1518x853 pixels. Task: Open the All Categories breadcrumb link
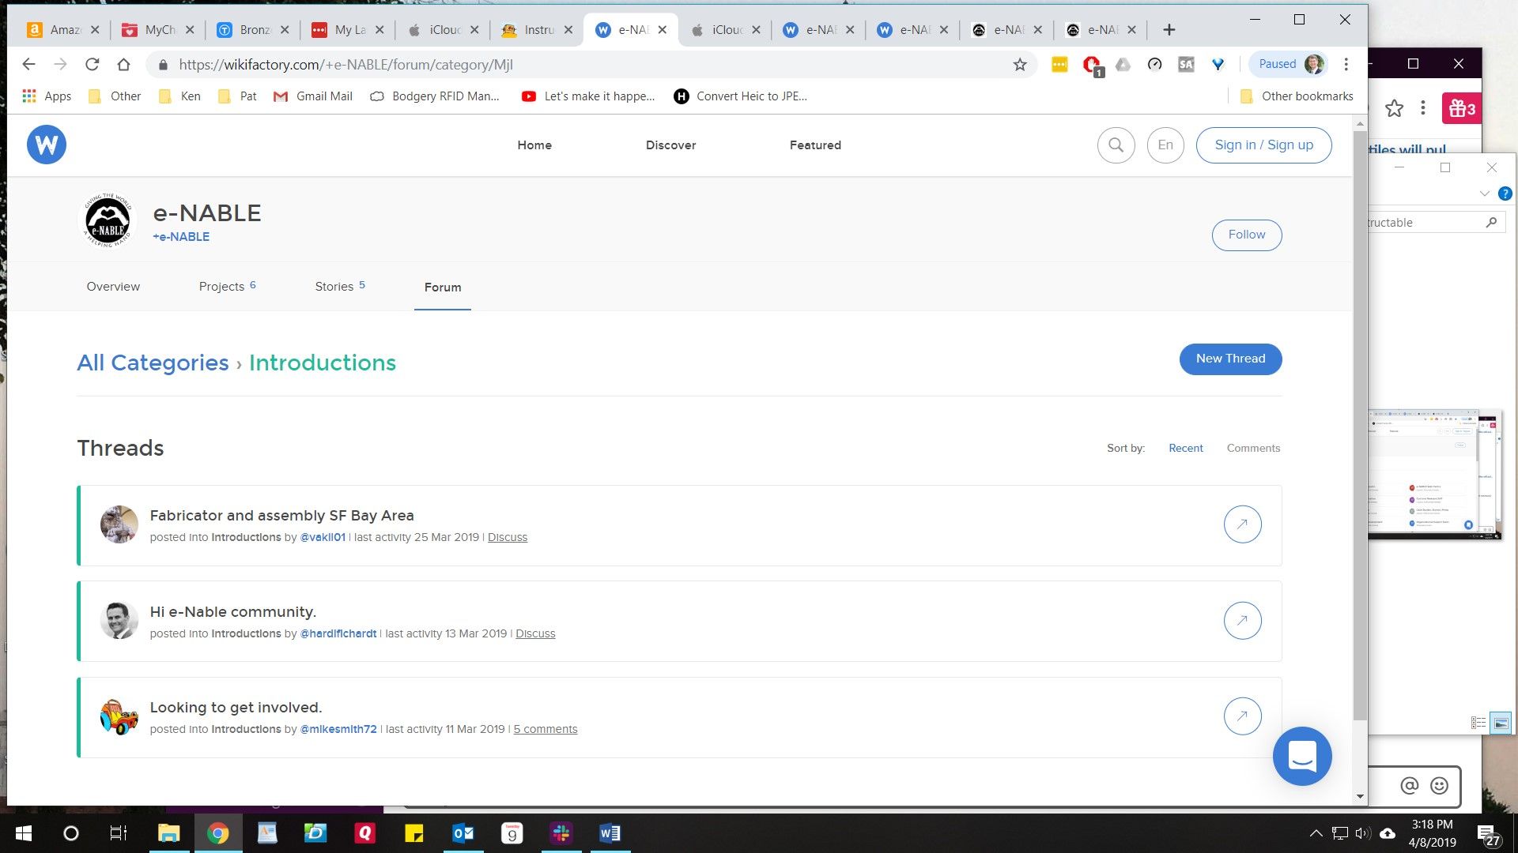click(x=153, y=363)
